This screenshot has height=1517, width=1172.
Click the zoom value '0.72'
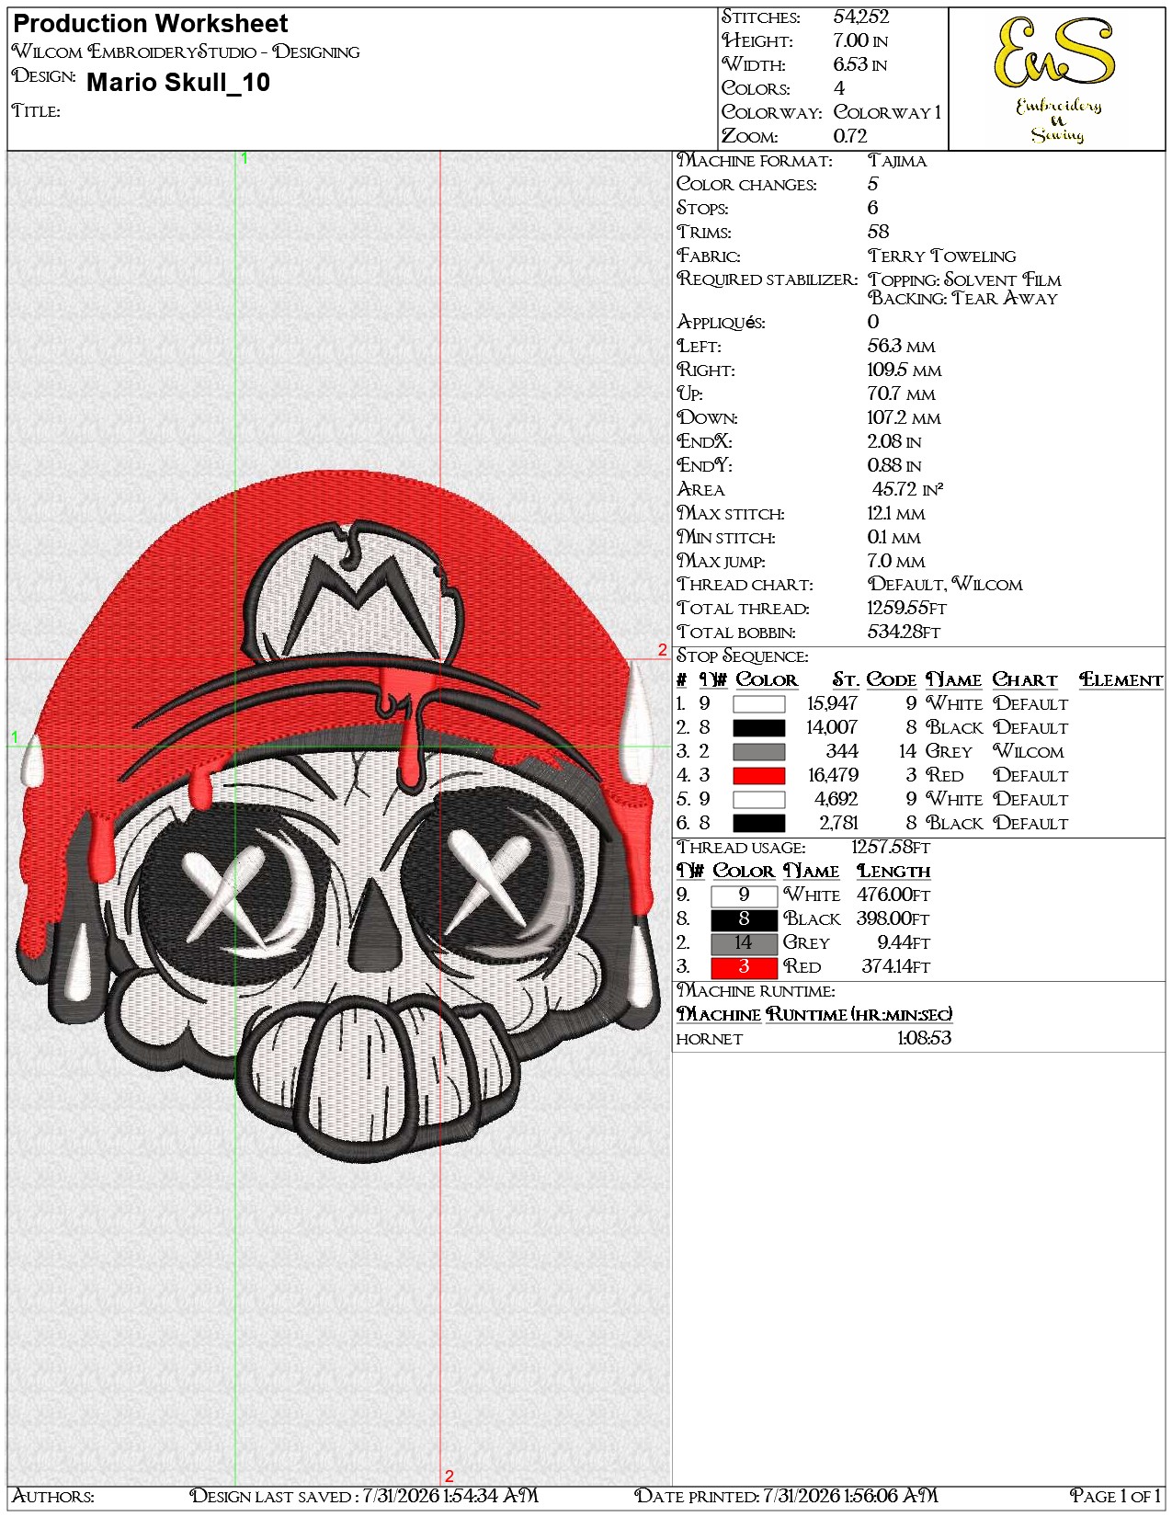(850, 136)
